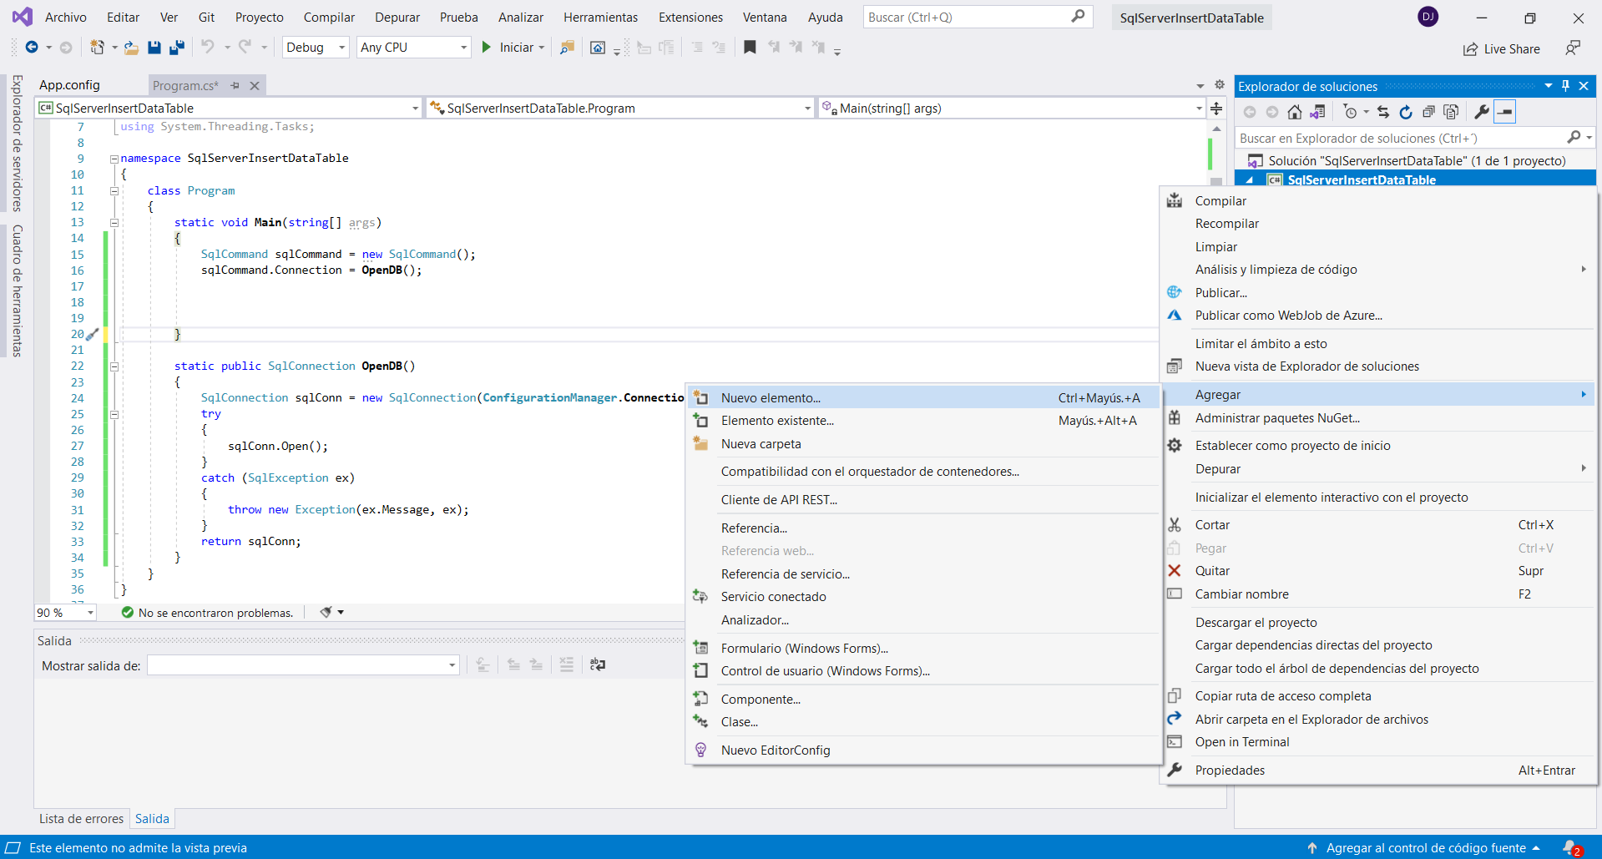Screen dimensions: 1602x859
Task: Click 'Agregar al control de código fuente'
Action: (x=1425, y=848)
